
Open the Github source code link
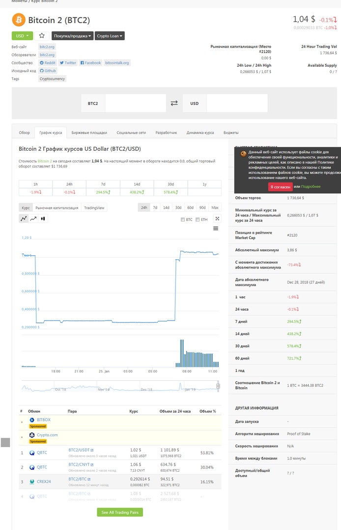tap(48, 71)
